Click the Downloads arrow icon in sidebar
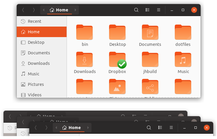The height and width of the screenshot is (139, 217). click(23, 63)
